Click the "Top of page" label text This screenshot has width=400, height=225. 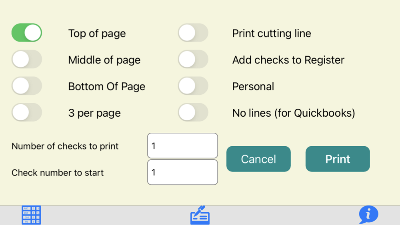point(97,33)
